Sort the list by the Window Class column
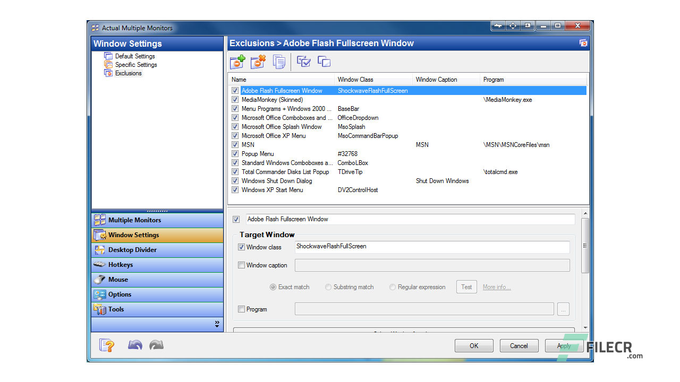This screenshot has width=680, height=382. click(x=373, y=80)
